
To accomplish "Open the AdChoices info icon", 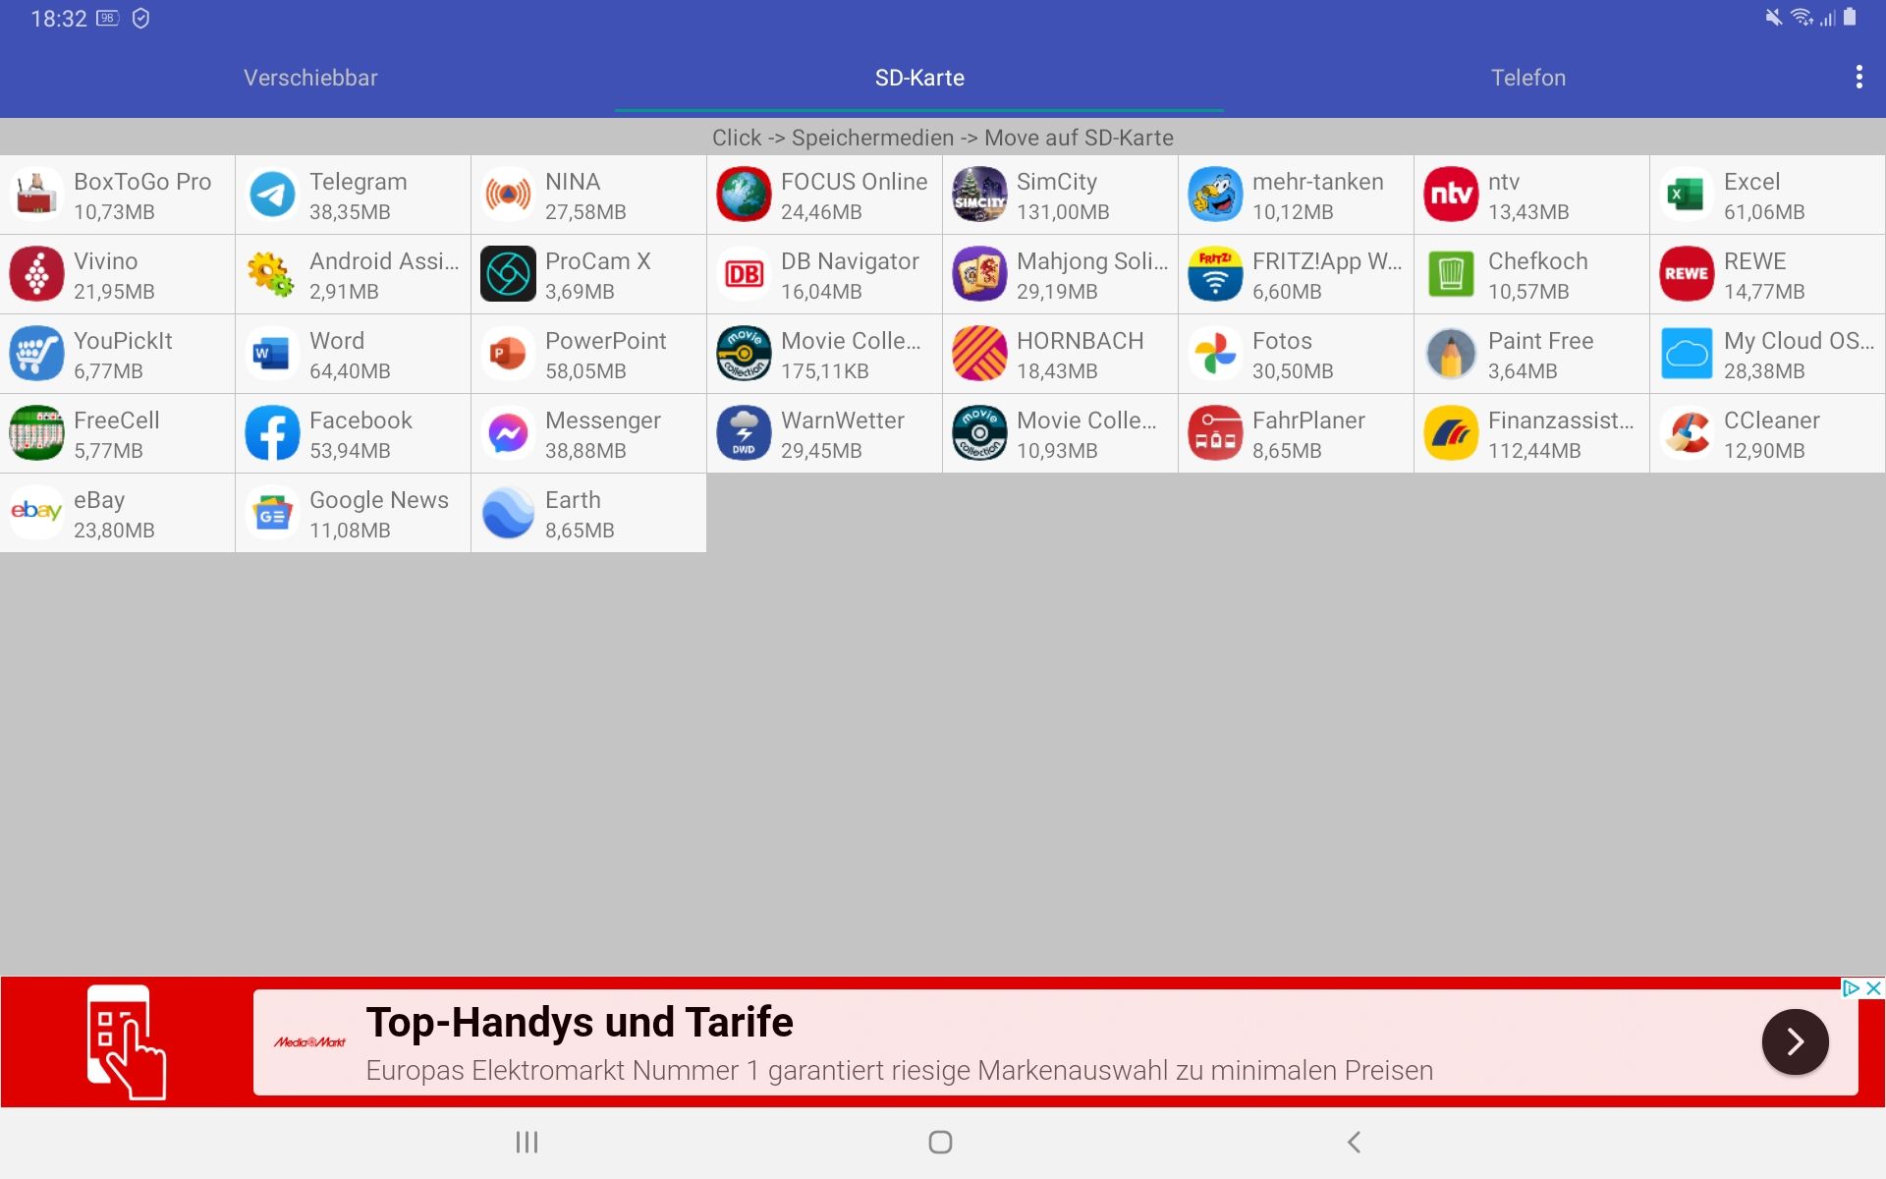I will click(x=1852, y=988).
